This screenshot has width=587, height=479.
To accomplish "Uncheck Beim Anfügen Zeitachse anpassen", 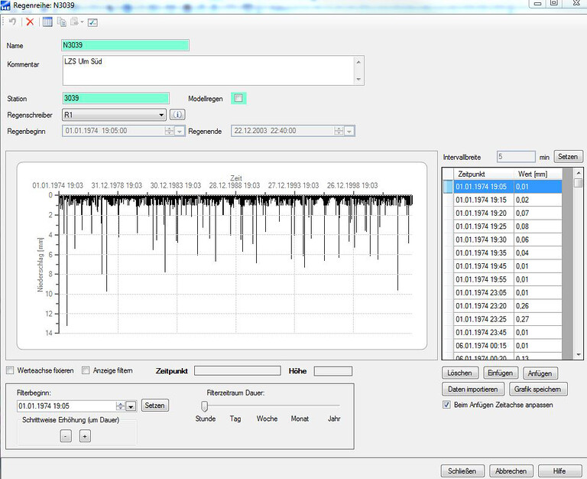I will (447, 405).
